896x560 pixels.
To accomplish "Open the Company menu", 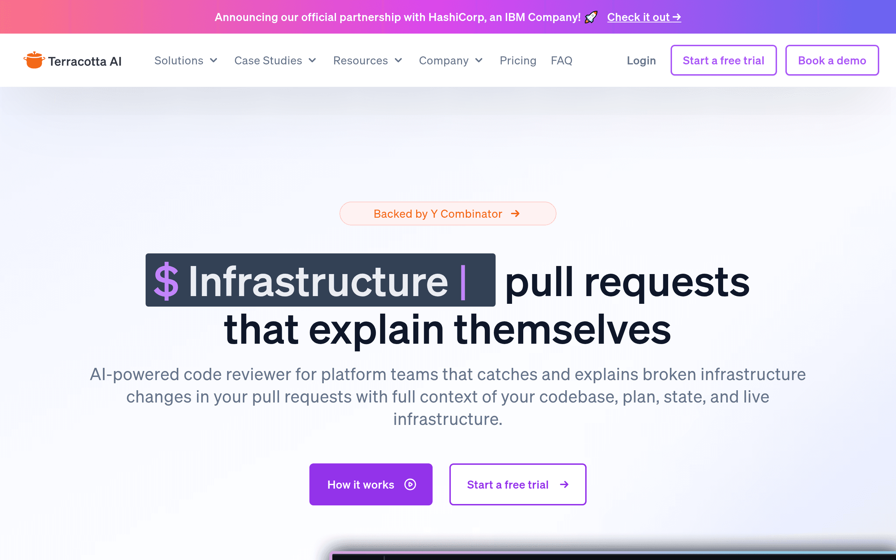I will tap(451, 60).
